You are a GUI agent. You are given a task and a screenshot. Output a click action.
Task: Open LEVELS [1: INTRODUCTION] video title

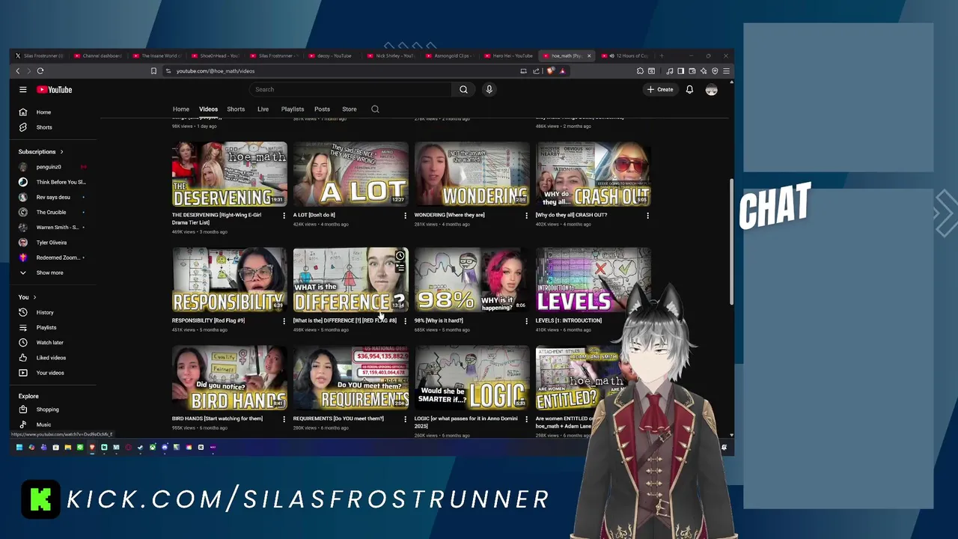click(x=568, y=320)
